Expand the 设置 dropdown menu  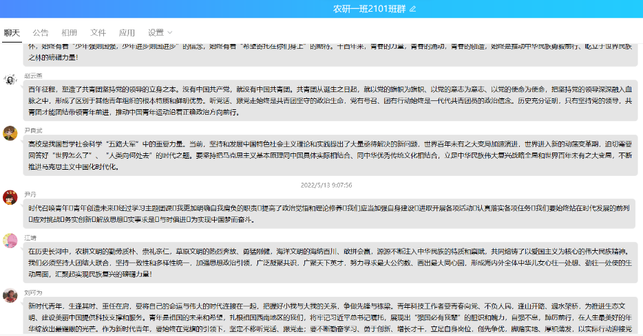click(160, 32)
